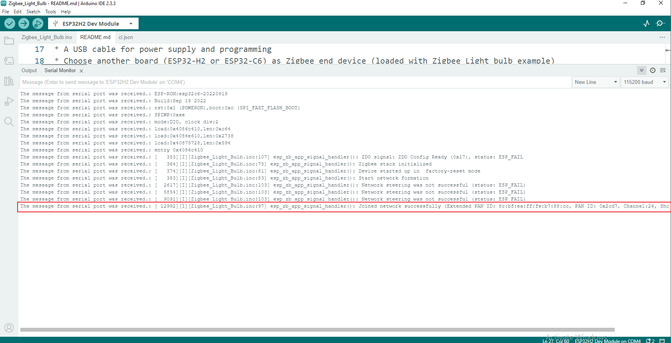Open the Serial Monitor magnifier icon

[x=660, y=23]
